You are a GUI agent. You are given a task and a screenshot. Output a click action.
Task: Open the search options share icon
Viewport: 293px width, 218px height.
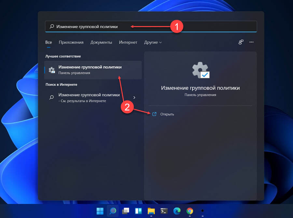click(x=241, y=42)
